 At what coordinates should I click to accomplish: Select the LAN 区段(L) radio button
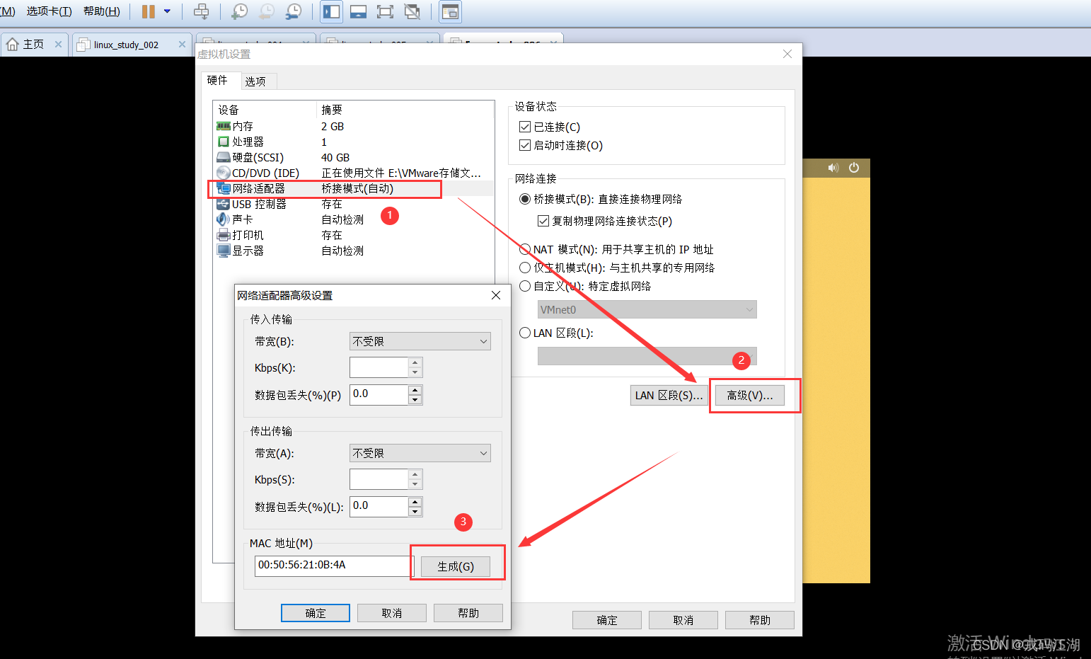point(525,333)
